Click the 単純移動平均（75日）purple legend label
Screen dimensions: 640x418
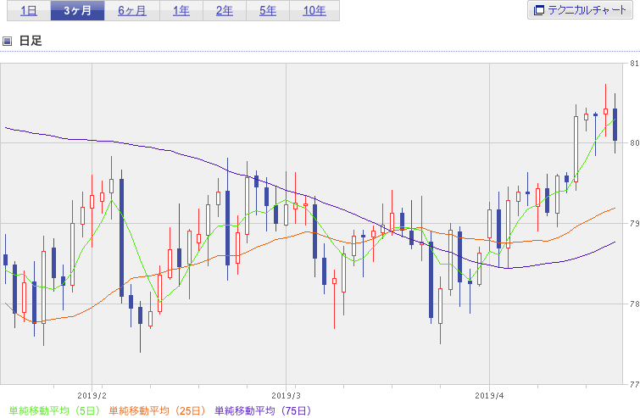(x=263, y=410)
